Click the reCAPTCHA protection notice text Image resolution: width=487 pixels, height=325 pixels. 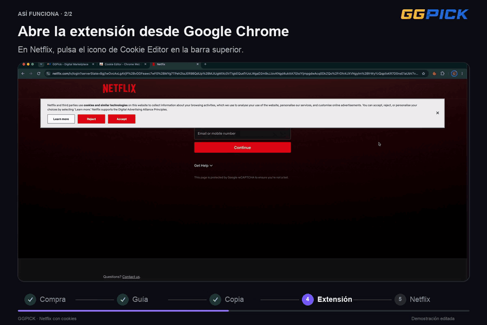point(241,178)
